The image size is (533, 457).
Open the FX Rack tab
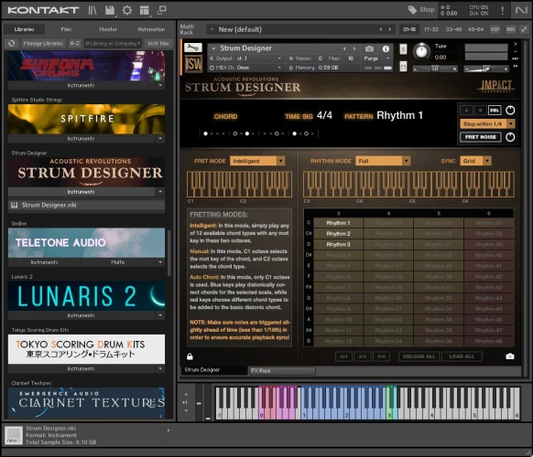pyautogui.click(x=282, y=371)
